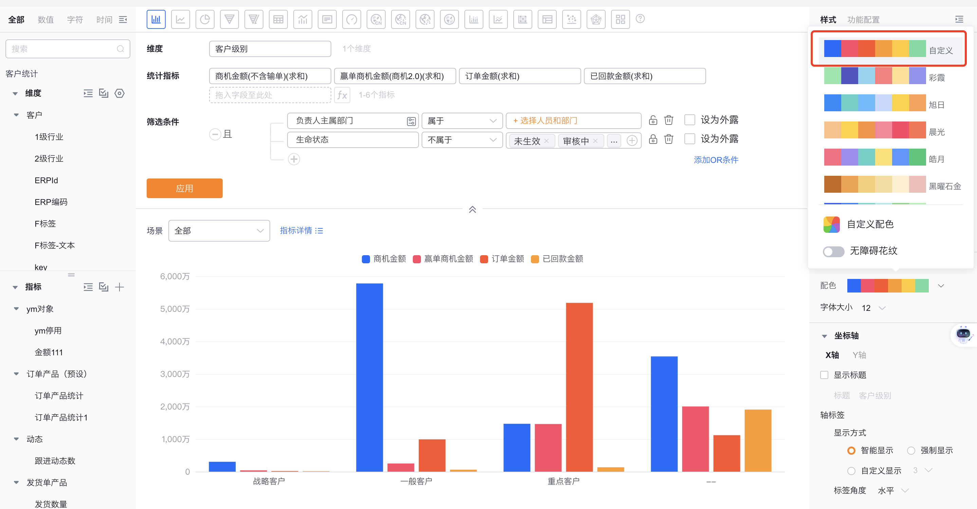Click the orange 应用 button
Screen dimensions: 977x509
(184, 188)
